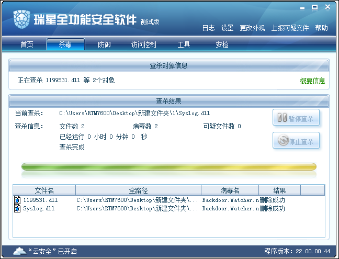Click Backdoor.Watcher.n in the 1199531.dll row
This screenshot has width=339, height=259.
(x=231, y=200)
